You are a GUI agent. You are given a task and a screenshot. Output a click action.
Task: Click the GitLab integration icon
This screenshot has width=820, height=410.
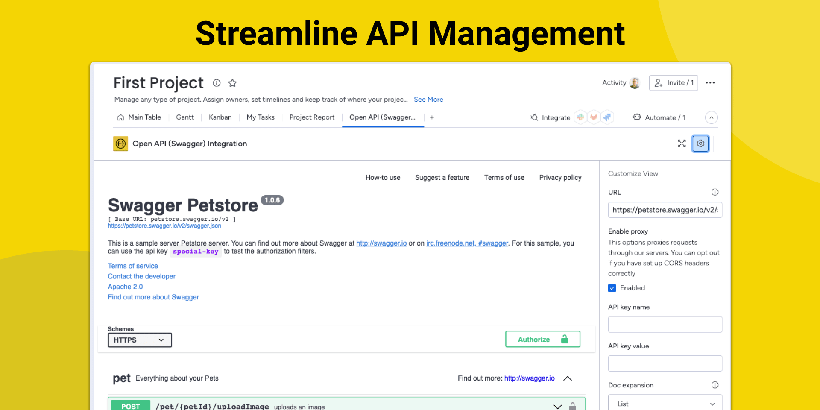point(594,117)
